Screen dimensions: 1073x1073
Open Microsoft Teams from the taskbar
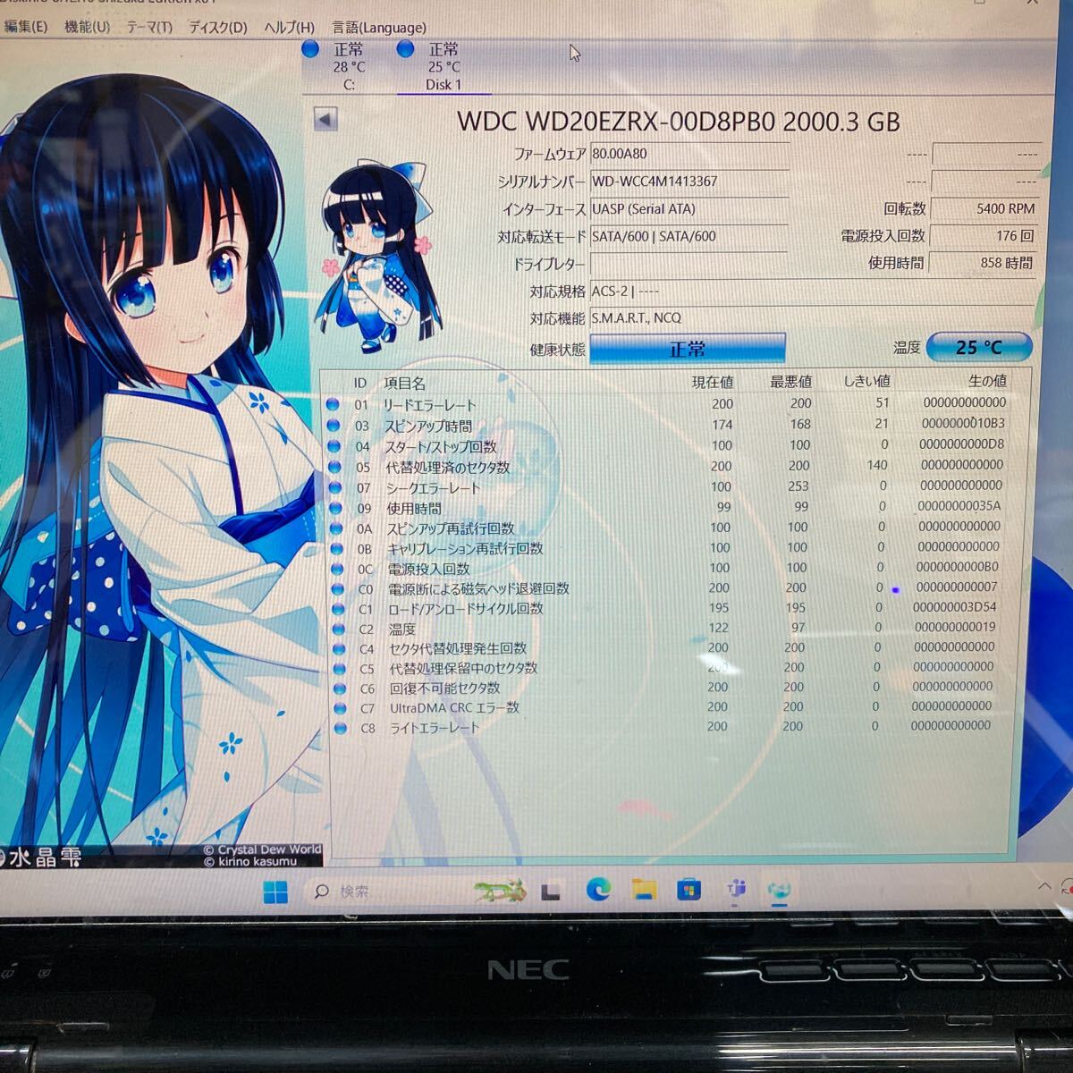click(736, 890)
